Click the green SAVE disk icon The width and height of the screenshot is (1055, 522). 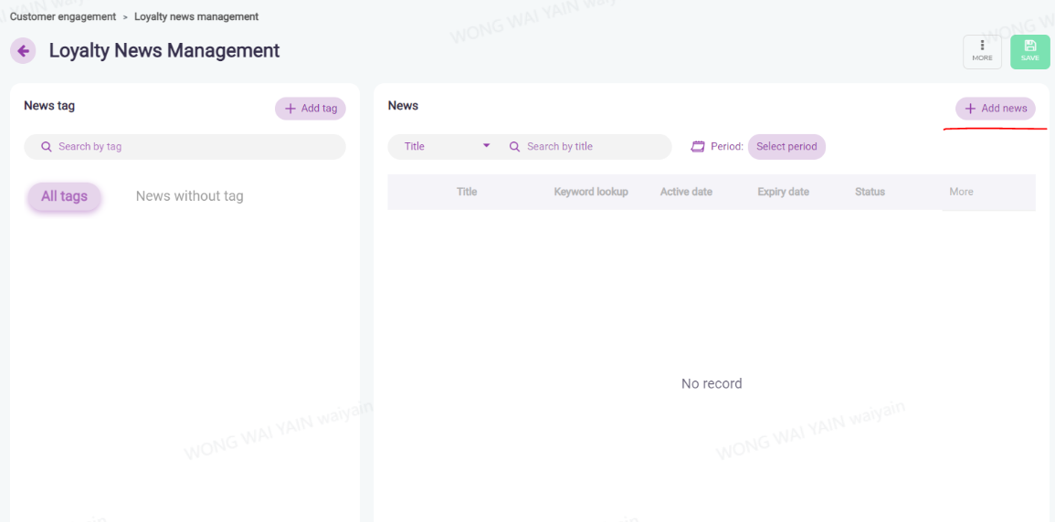click(1029, 47)
